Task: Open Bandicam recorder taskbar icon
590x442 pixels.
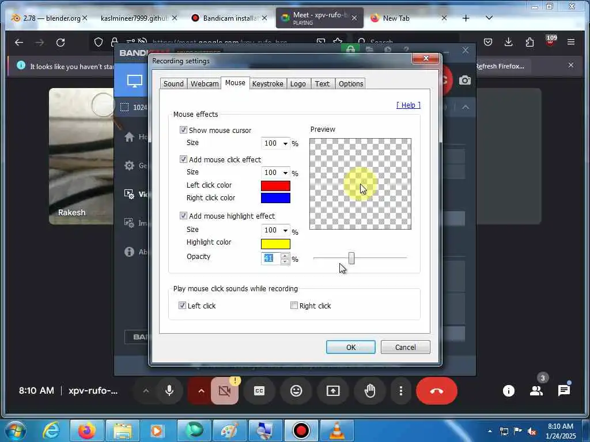Action: click(301, 430)
